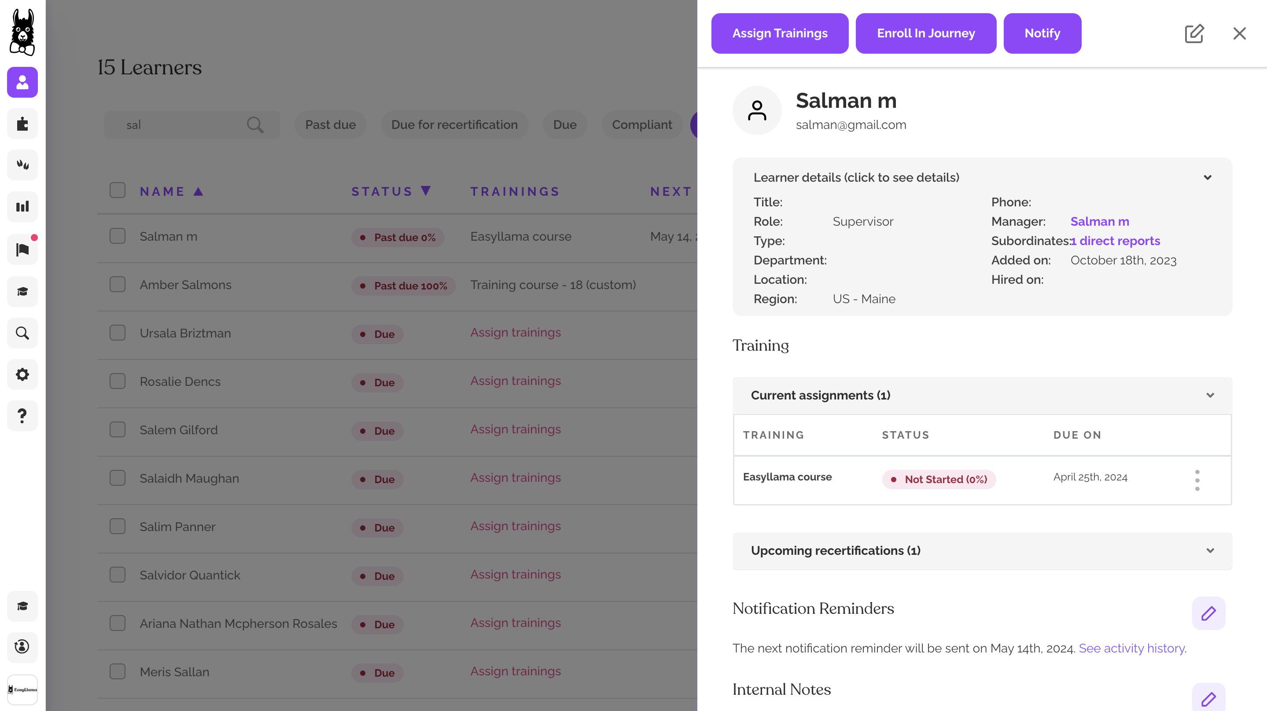The image size is (1267, 711).
Task: Filter by Past due chip
Action: pyautogui.click(x=330, y=125)
